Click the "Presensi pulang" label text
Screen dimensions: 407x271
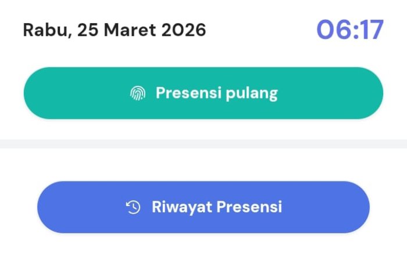pos(216,93)
